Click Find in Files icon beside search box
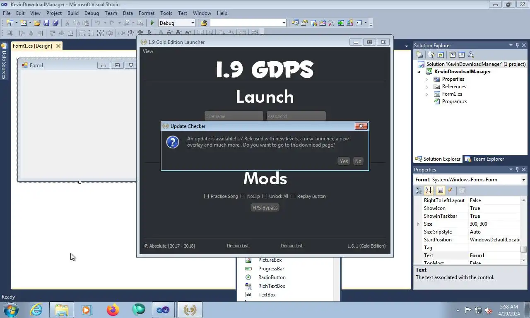Viewport: 530px width, 318px height. (x=204, y=23)
